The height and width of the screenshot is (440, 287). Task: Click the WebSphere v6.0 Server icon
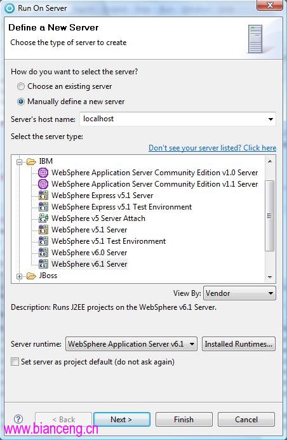(43, 253)
